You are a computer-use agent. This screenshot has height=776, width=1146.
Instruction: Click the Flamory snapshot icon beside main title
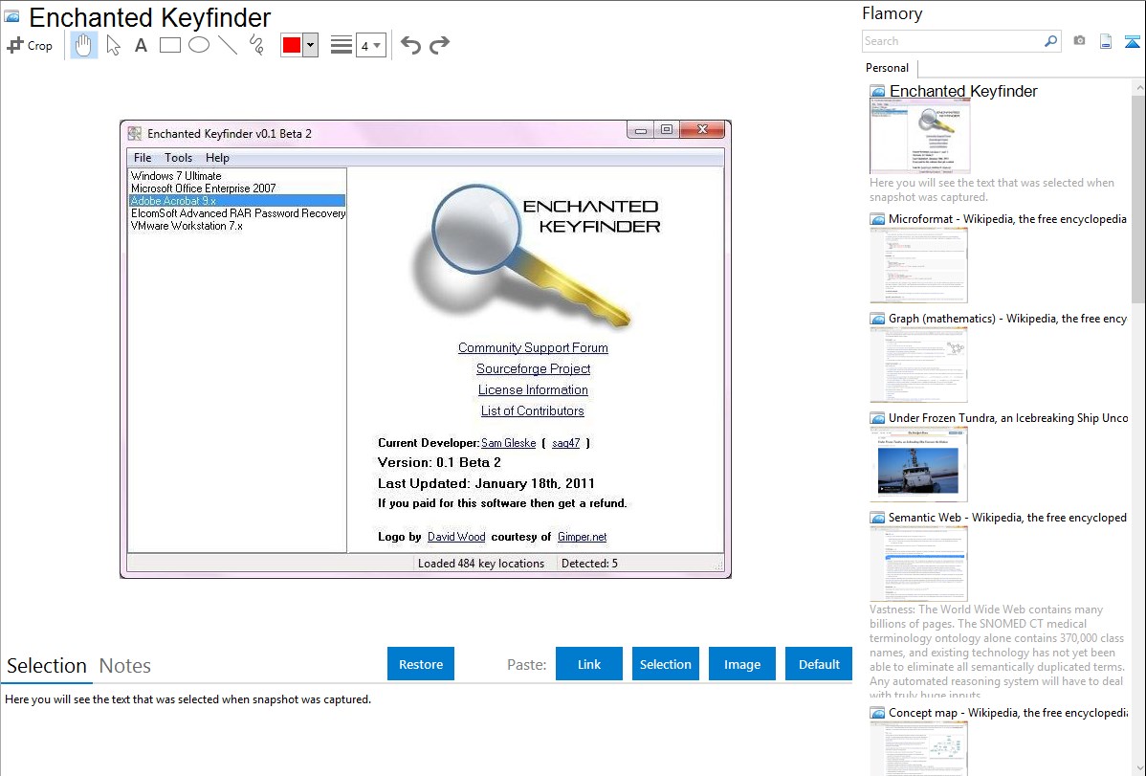click(11, 17)
